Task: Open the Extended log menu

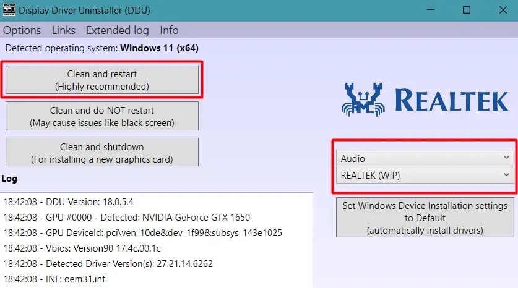Action: click(118, 30)
